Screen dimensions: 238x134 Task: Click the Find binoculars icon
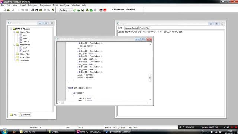point(36,10)
